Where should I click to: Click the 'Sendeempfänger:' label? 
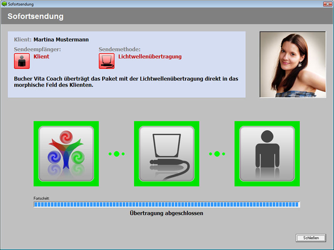pyautogui.click(x=38, y=49)
